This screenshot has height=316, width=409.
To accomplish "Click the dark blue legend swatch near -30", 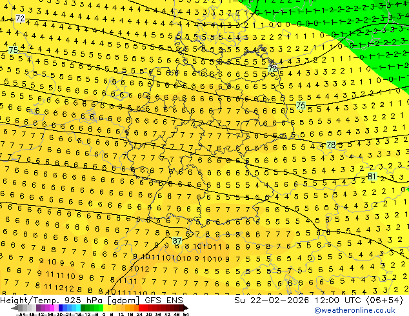I will pos(61,308).
